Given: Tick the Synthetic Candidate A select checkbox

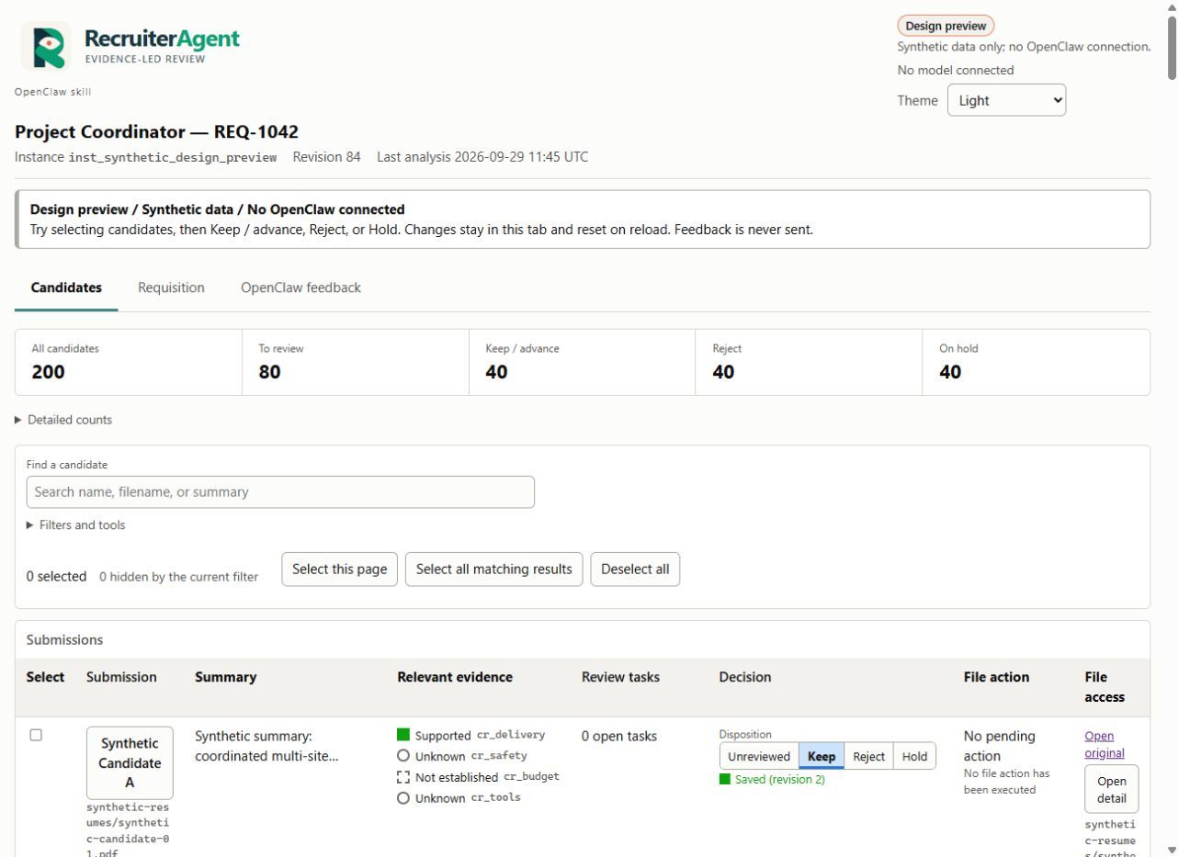Looking at the screenshot, I should pos(36,735).
